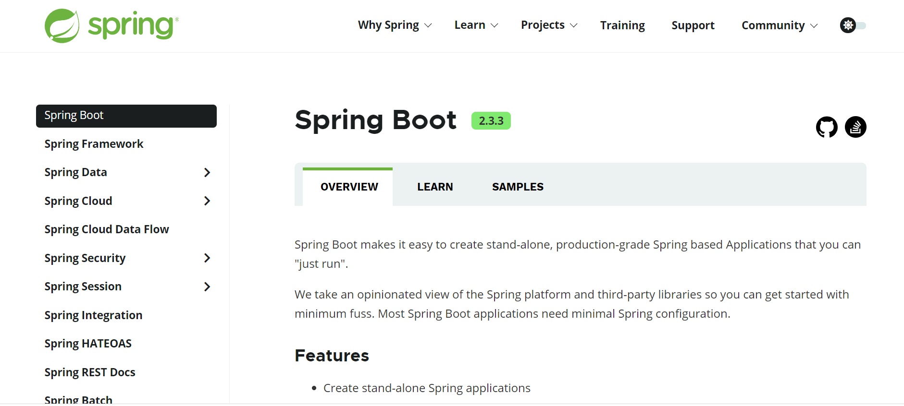Screen dimensions: 904x406
Task: Expand the Spring Session submenu chevron
Action: (x=207, y=287)
